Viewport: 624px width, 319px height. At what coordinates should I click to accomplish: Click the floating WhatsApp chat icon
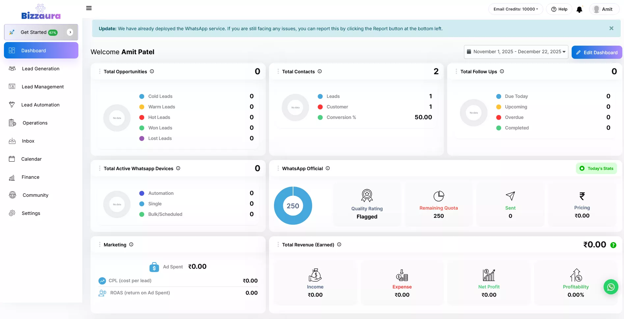(x=610, y=287)
